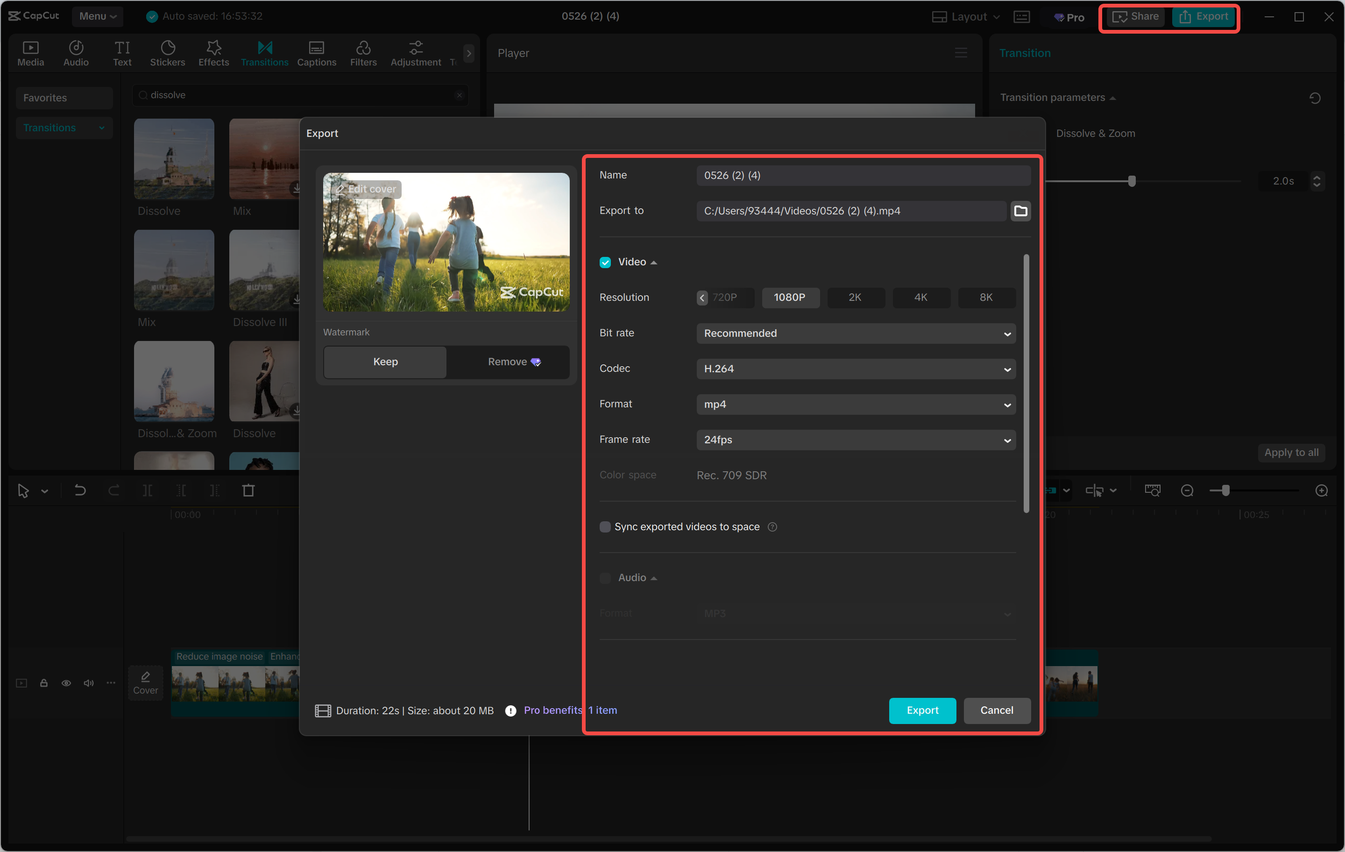Select the Captions tool
Image resolution: width=1345 pixels, height=852 pixels.
(316, 53)
